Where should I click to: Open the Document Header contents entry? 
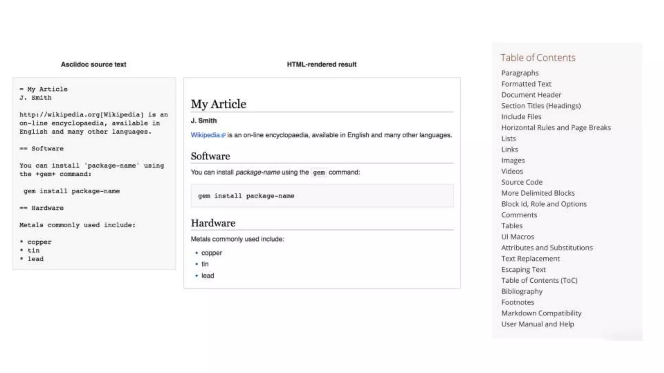click(531, 95)
